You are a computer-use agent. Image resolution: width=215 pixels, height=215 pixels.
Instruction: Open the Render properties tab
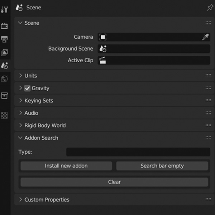pyautogui.click(x=4, y=26)
